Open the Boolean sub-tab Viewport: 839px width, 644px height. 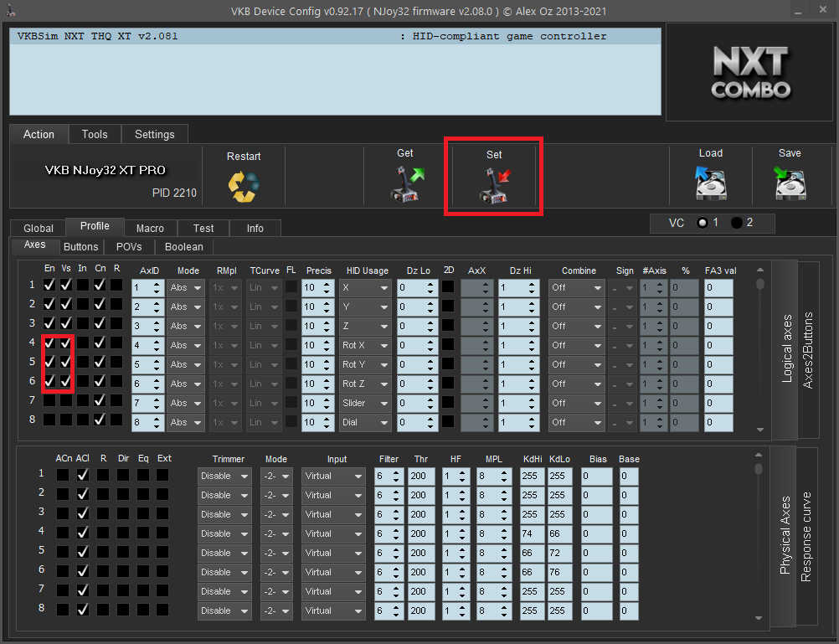point(184,247)
